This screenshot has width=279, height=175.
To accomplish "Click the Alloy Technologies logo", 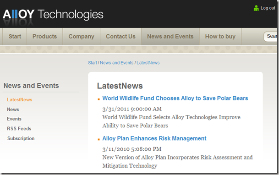I will 53,14.
